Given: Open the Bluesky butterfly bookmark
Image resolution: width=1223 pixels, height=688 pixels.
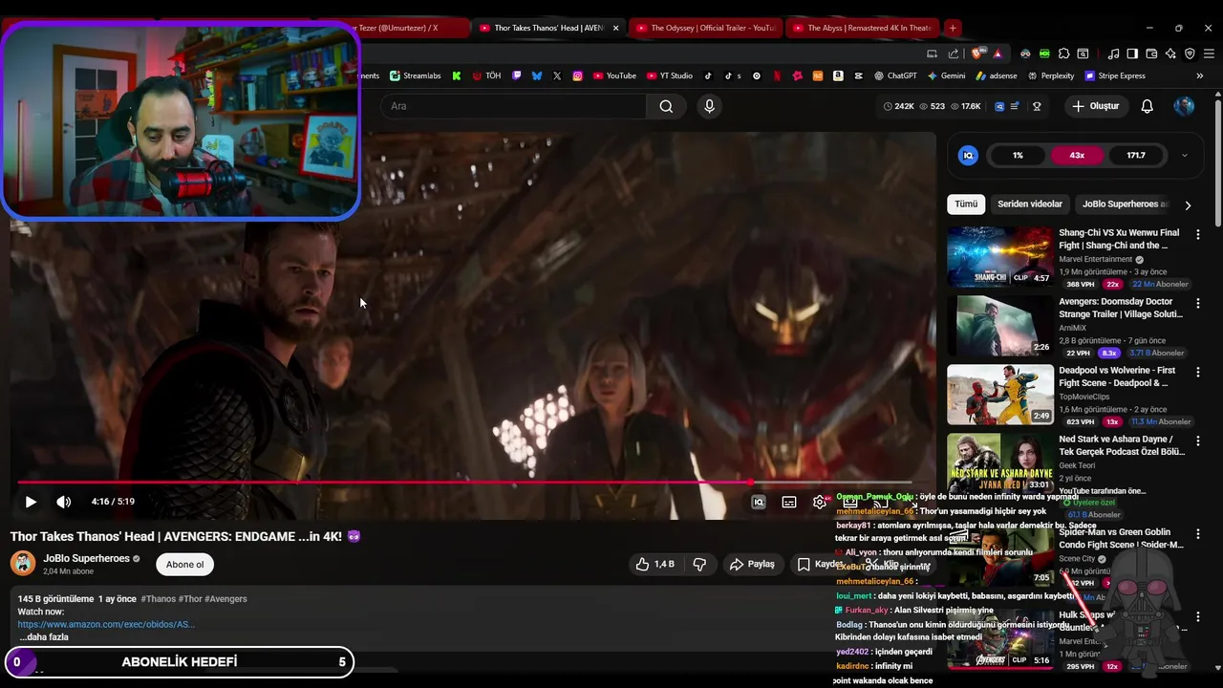Looking at the screenshot, I should [x=537, y=75].
